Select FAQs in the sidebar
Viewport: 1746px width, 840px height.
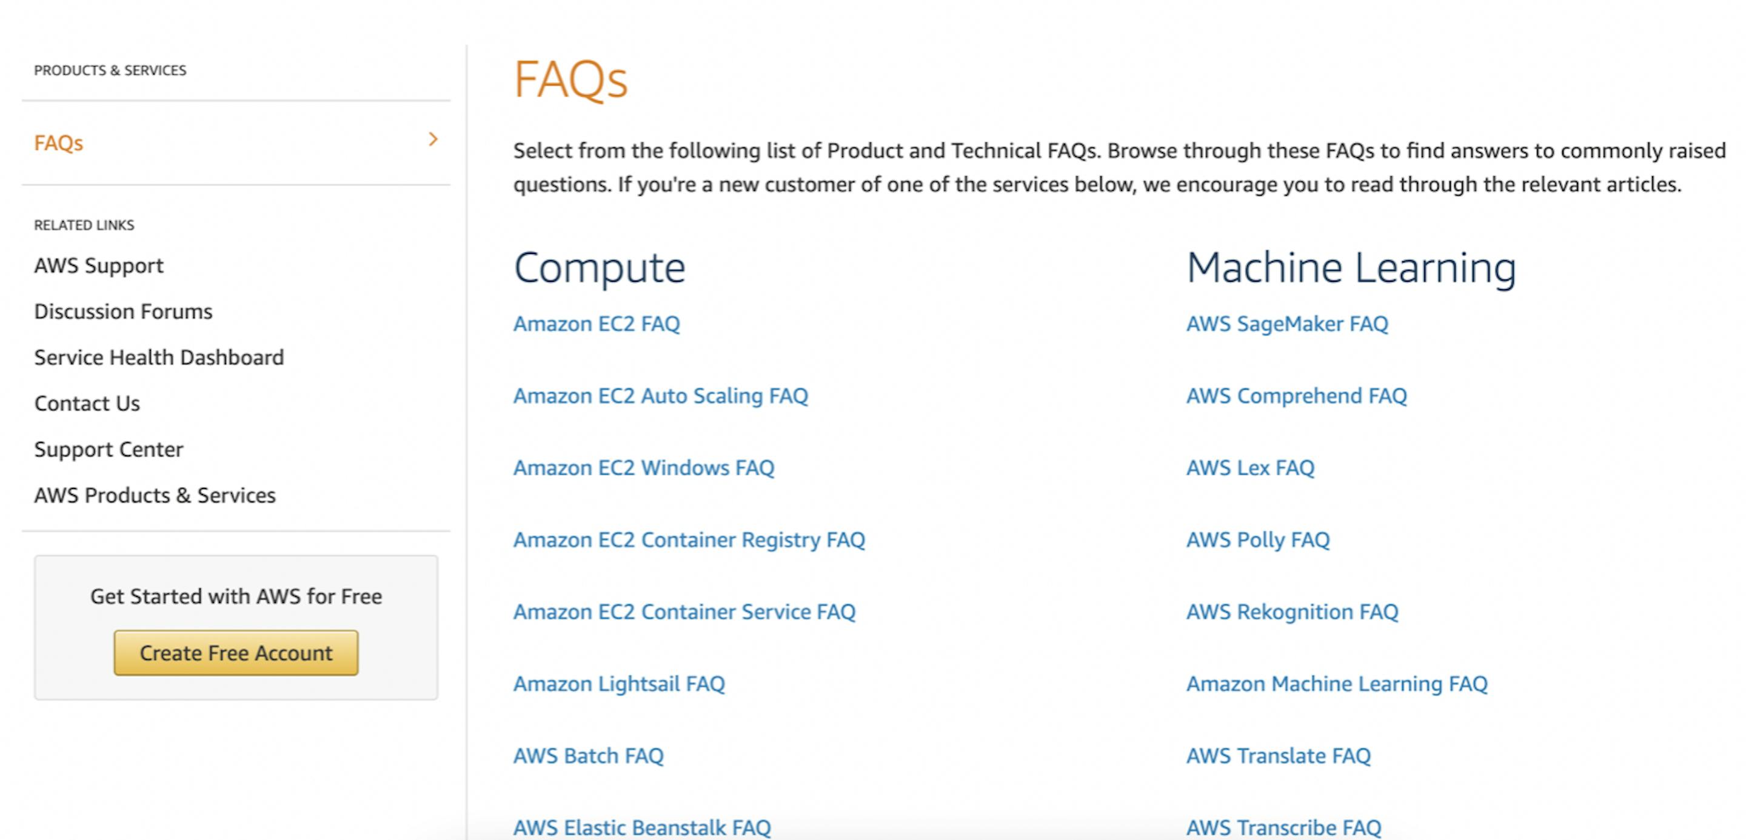(x=59, y=143)
